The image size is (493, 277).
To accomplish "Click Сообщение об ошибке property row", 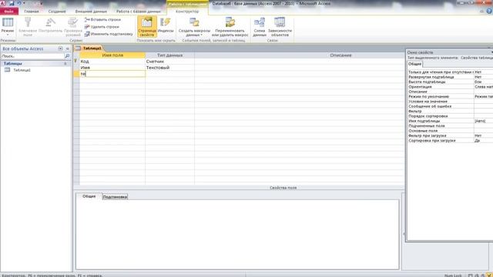I will point(450,106).
